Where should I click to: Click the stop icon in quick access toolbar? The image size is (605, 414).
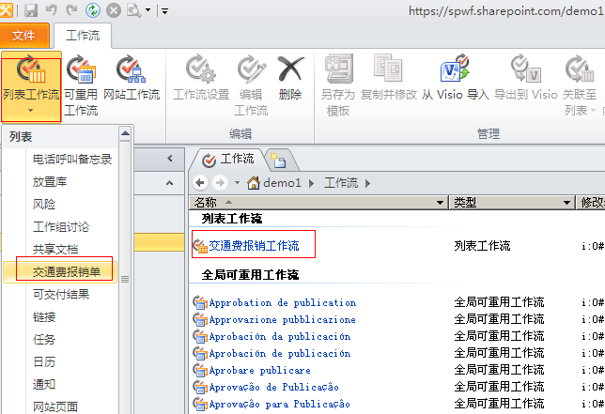(x=114, y=10)
